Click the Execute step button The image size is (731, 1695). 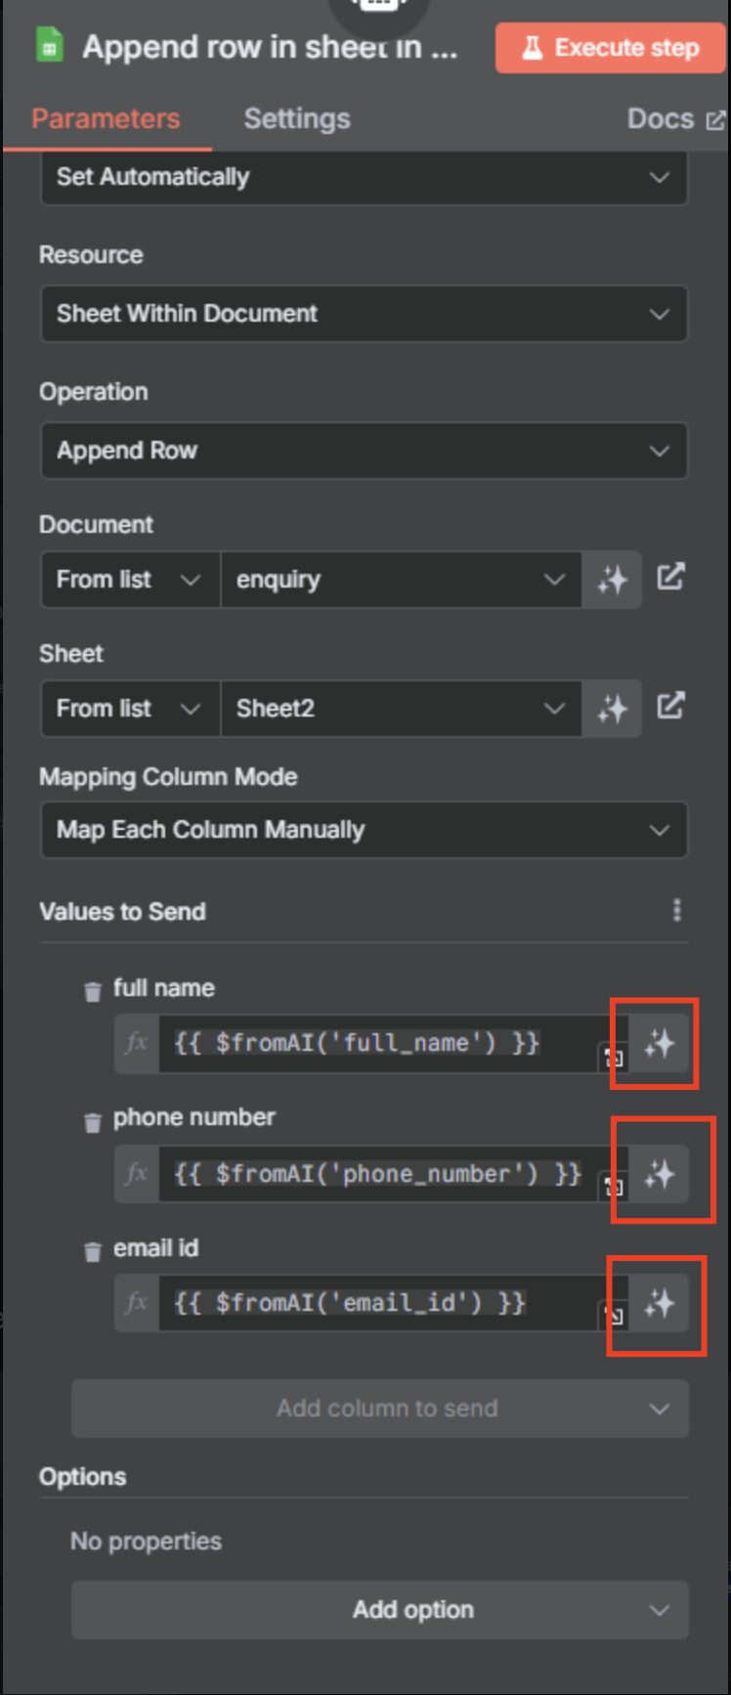610,48
